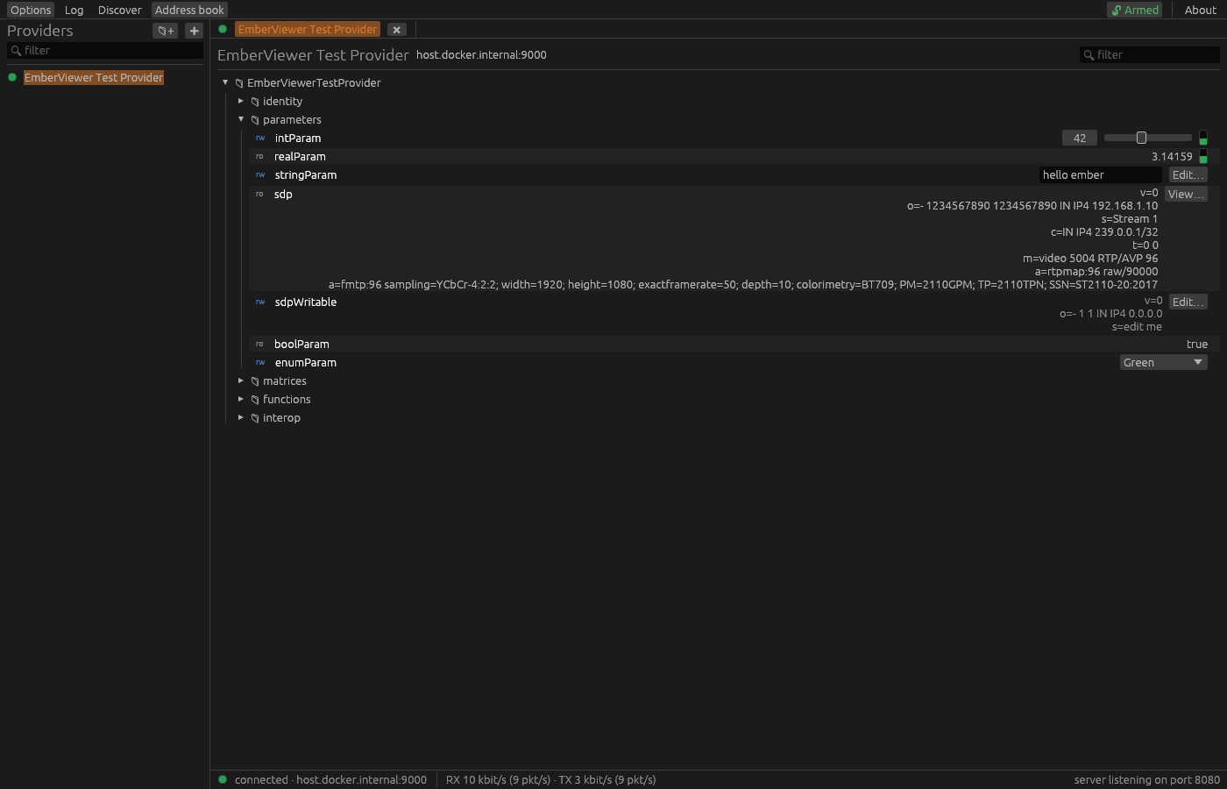Toggle the Address book panel

click(189, 10)
